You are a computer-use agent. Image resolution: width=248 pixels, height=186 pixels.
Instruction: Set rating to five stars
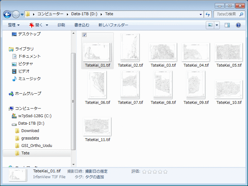[x=165, y=171]
